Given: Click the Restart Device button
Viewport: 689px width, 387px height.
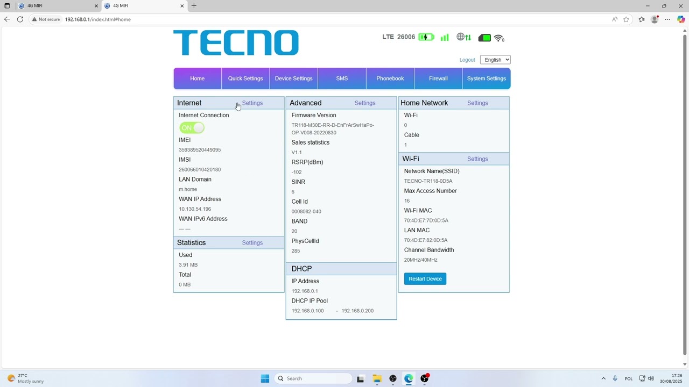Looking at the screenshot, I should coord(425,279).
